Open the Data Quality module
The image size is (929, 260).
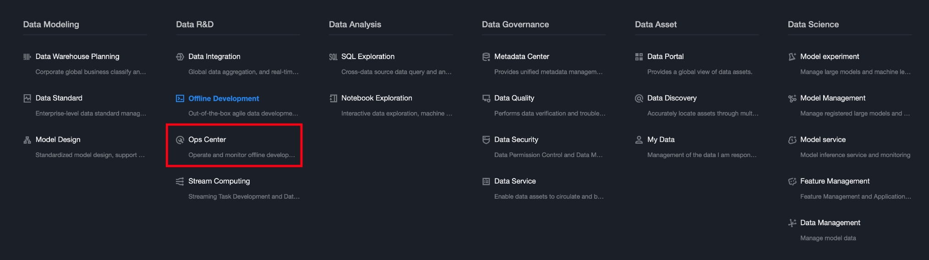(514, 98)
